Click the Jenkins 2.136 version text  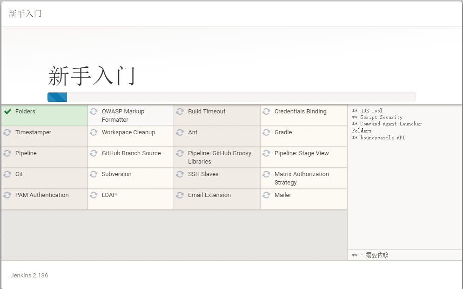[x=29, y=275]
